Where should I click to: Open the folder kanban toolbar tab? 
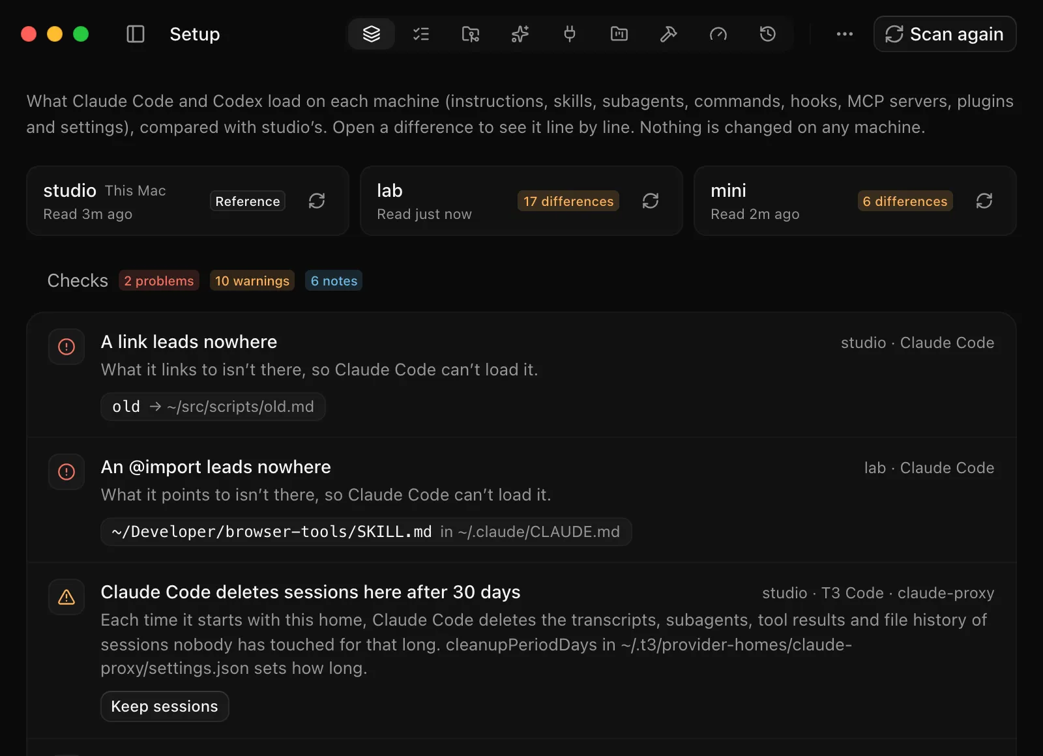click(x=619, y=34)
